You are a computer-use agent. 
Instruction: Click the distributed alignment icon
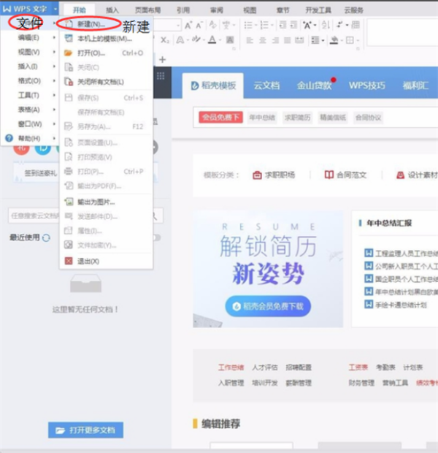[x=299, y=40]
